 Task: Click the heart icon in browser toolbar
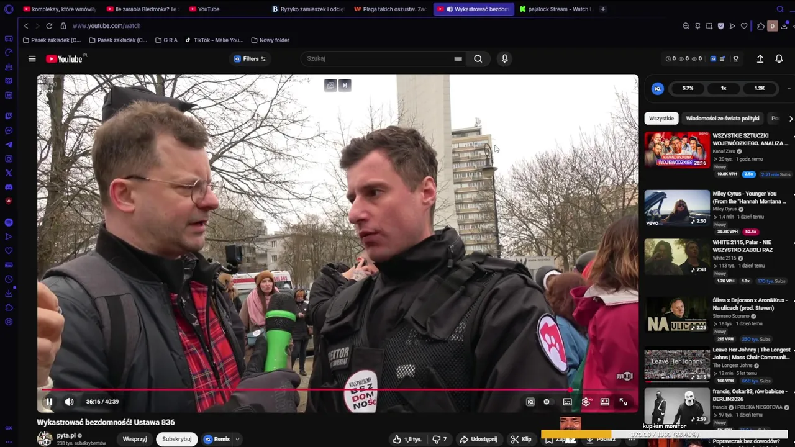coord(744,26)
